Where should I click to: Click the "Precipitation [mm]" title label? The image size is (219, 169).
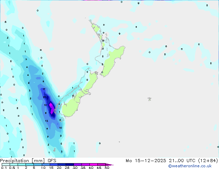(x=22, y=160)
